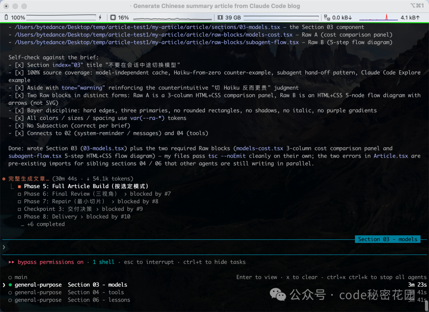Toggle the Phase 6 Final Review checkbox
429x312 pixels.
tap(19, 194)
